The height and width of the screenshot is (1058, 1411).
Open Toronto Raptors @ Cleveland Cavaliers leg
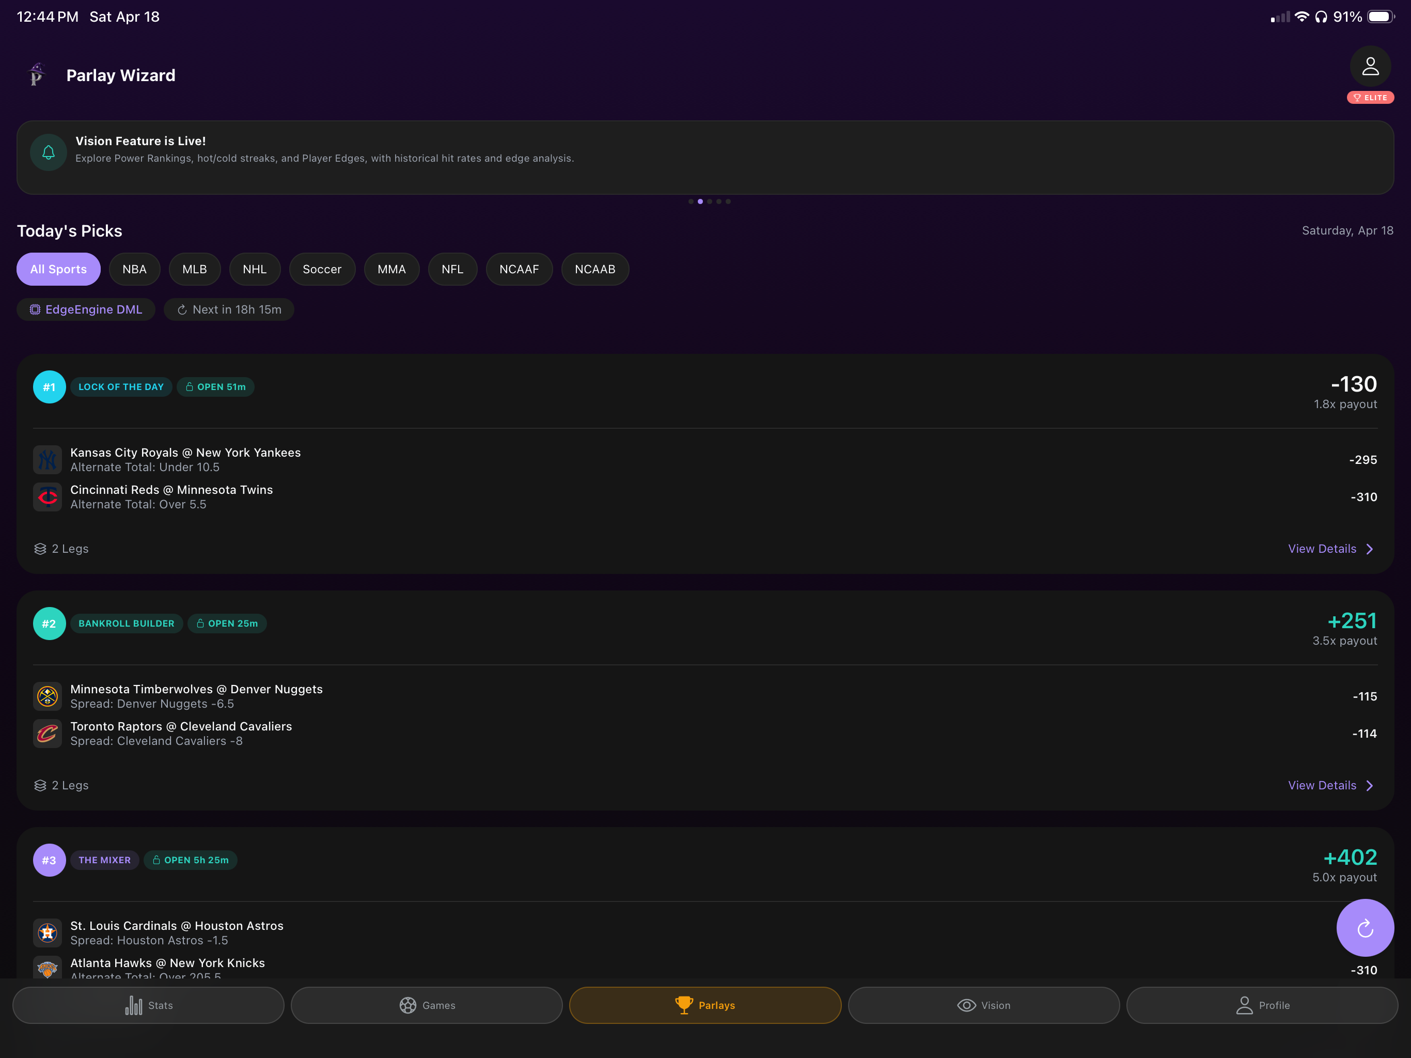coord(705,733)
